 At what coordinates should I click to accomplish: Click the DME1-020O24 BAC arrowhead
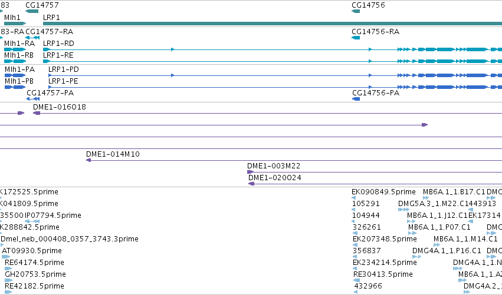coord(251,184)
